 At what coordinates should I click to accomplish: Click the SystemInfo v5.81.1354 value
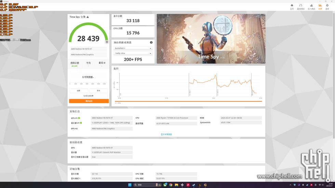coord(241,122)
